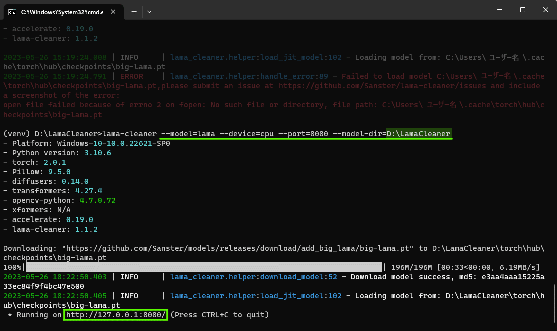Screen dimensions: 557x331
Task: Click the (venv) D:\LamaCleaner prompt
Action: [x=53, y=134]
